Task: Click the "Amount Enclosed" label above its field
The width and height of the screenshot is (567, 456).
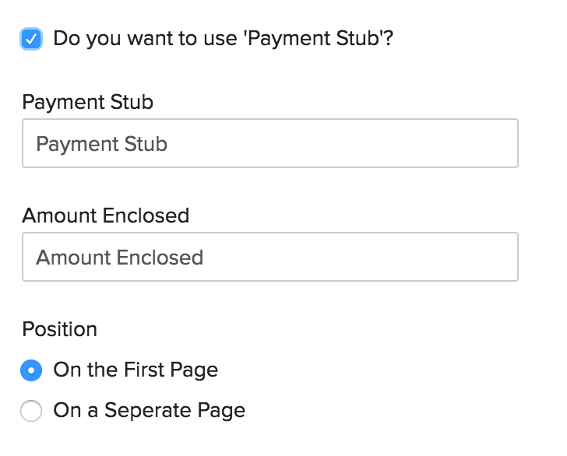Action: pos(105,216)
